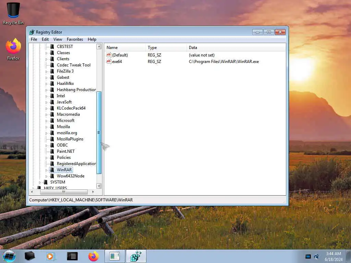Expand the FileZilla 3 key
This screenshot has height=263, width=351.
46,72
